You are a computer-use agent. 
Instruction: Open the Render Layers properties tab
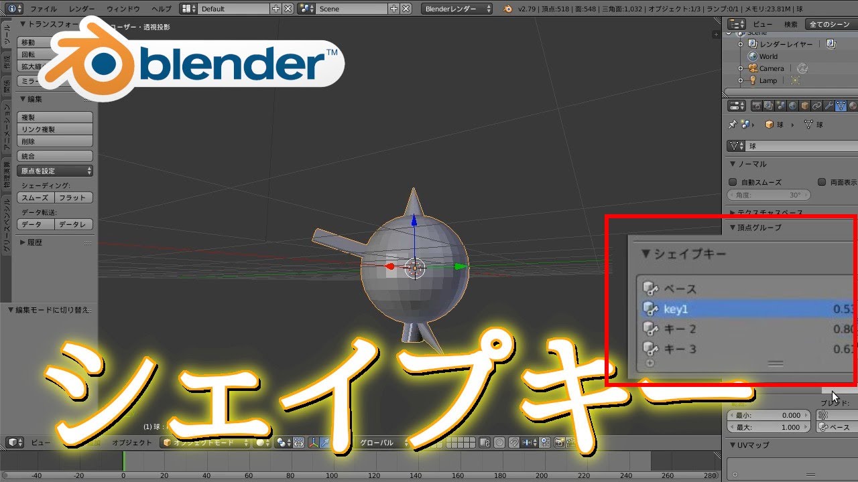tap(769, 106)
